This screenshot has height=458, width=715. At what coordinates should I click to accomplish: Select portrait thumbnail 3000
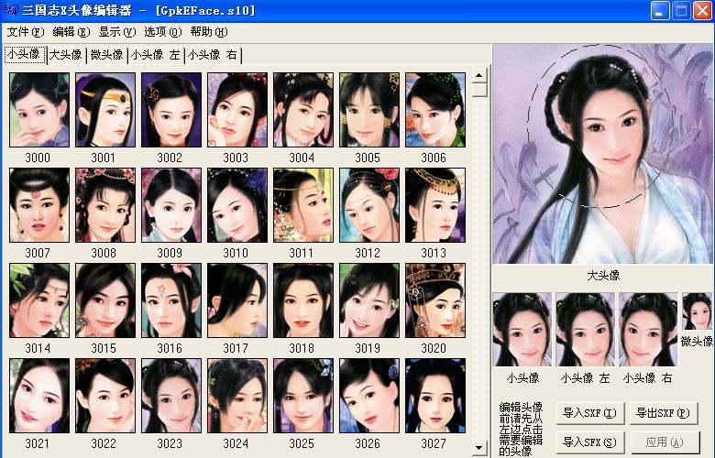coord(39,110)
